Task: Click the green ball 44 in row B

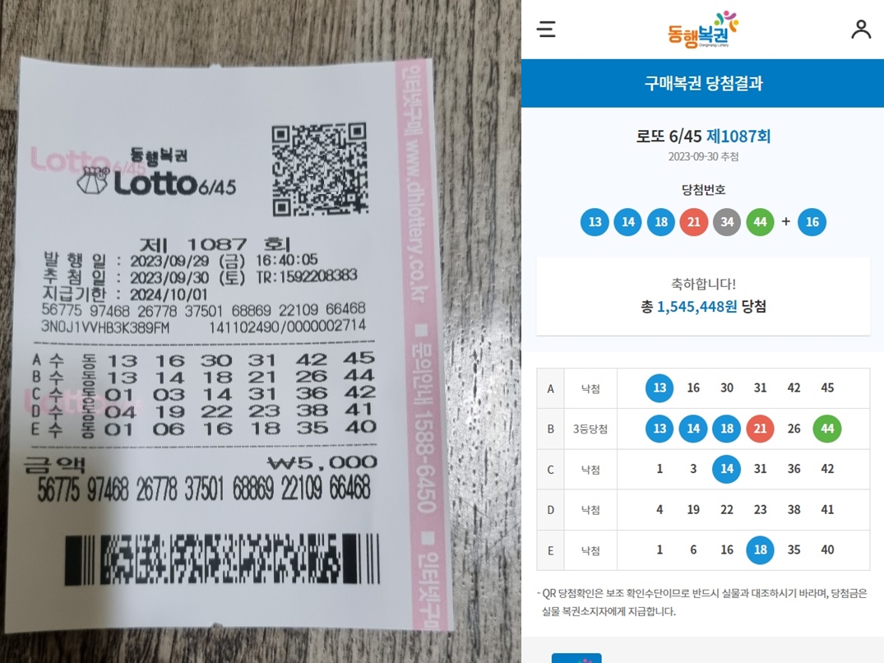Action: [827, 429]
